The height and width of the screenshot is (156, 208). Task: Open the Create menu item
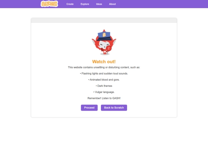[70, 4]
